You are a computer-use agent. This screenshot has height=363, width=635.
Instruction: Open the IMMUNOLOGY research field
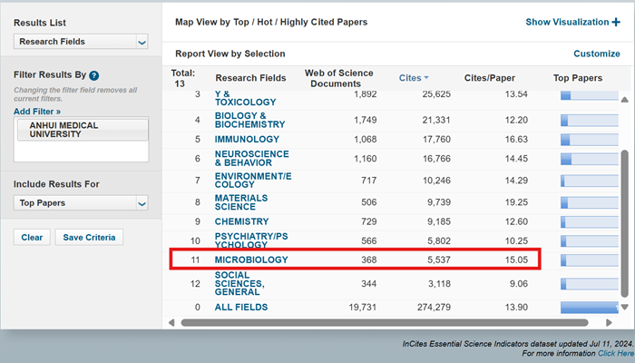pyautogui.click(x=247, y=139)
